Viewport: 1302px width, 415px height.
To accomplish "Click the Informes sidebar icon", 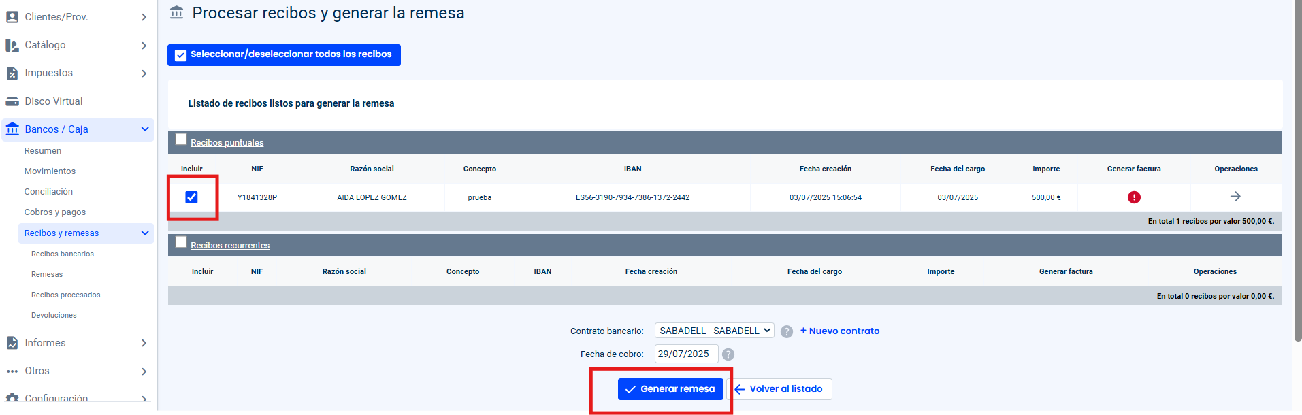I will [x=12, y=343].
